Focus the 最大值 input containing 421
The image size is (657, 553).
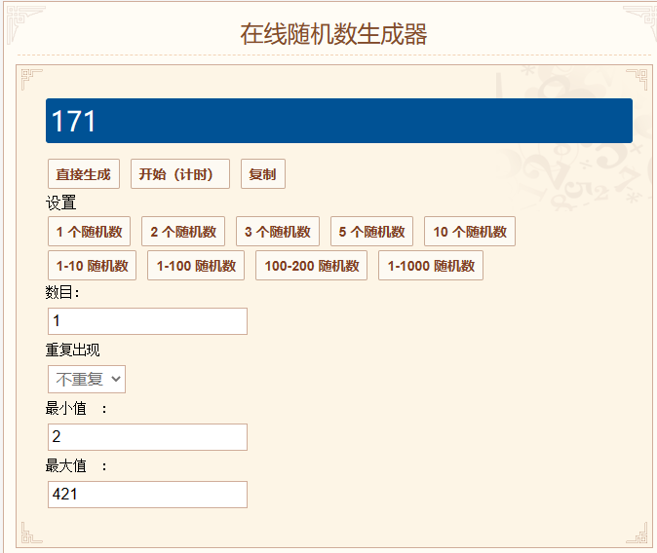pos(147,495)
